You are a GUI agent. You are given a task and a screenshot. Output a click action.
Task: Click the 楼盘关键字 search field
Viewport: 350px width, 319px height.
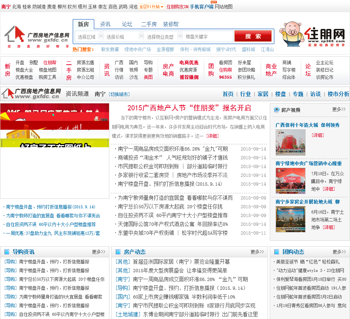(x=208, y=37)
